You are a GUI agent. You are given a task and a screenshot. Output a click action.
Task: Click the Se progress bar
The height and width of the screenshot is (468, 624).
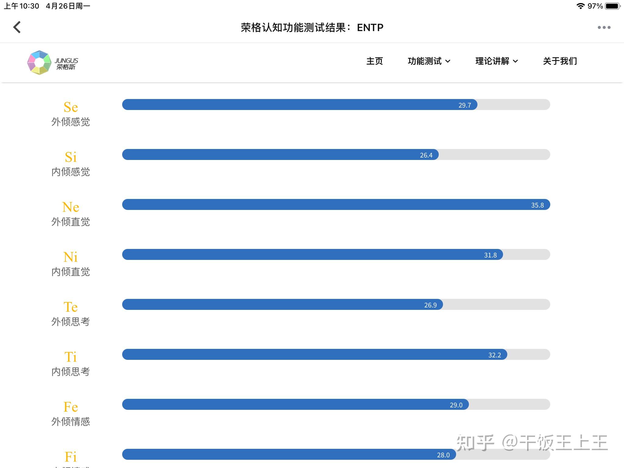coord(336,105)
